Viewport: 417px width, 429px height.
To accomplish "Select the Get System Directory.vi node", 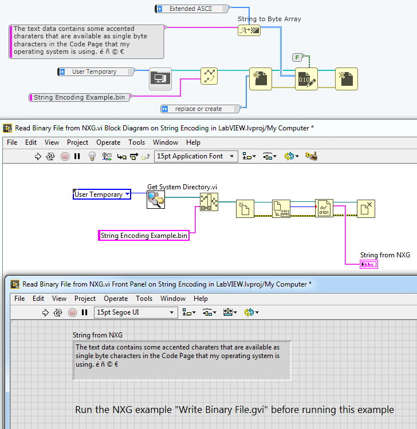I will 155,200.
